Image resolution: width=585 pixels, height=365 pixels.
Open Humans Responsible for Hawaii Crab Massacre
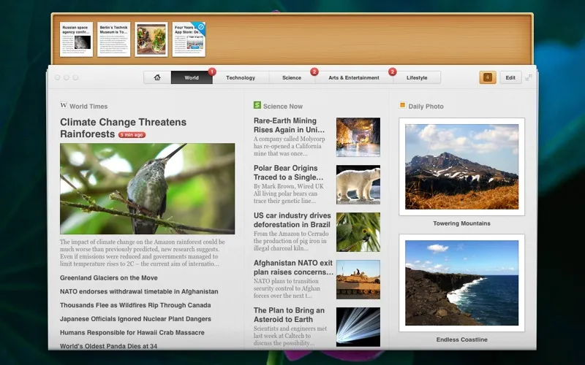pyautogui.click(x=132, y=333)
